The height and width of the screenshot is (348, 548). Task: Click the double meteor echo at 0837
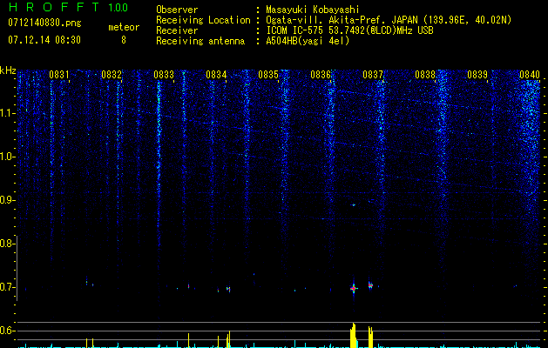coord(370,285)
